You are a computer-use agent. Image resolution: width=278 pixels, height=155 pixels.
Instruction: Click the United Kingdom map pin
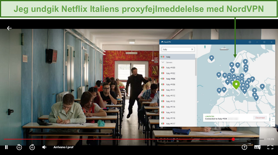coord(225,75)
